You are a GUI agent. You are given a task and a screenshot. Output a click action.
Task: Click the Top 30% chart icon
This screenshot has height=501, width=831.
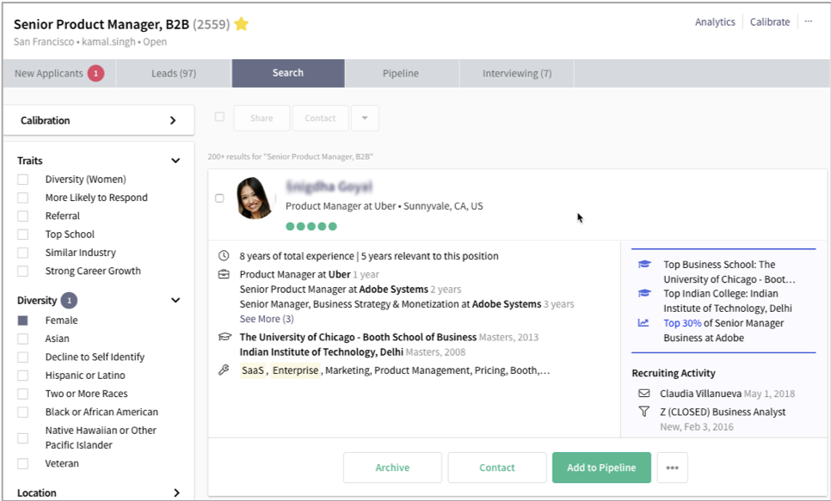(643, 322)
